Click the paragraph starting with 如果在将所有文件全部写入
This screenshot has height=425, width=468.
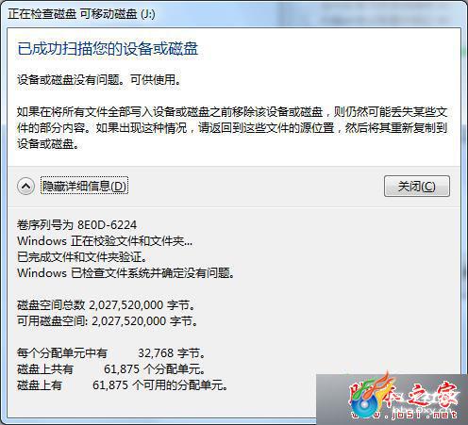point(232,128)
